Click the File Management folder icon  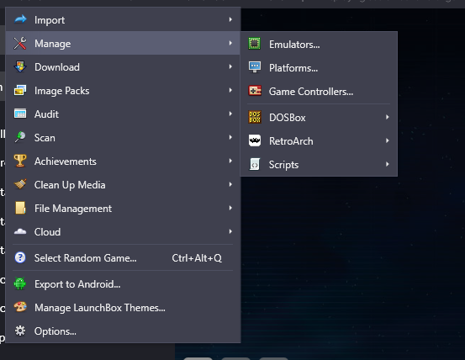click(x=20, y=208)
